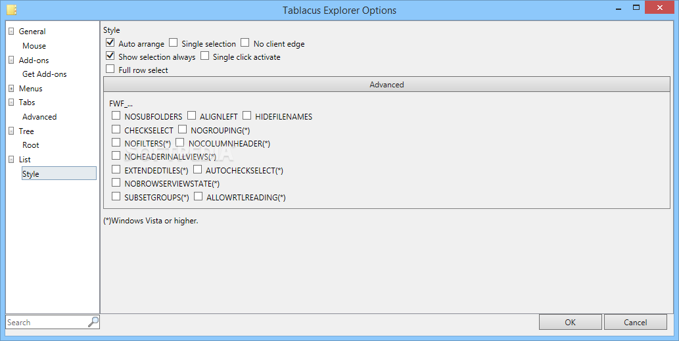Click OK to apply options
Screen dimensions: 679x341
(x=571, y=322)
